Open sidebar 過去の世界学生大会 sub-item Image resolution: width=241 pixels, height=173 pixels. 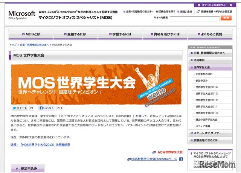pos(212,120)
